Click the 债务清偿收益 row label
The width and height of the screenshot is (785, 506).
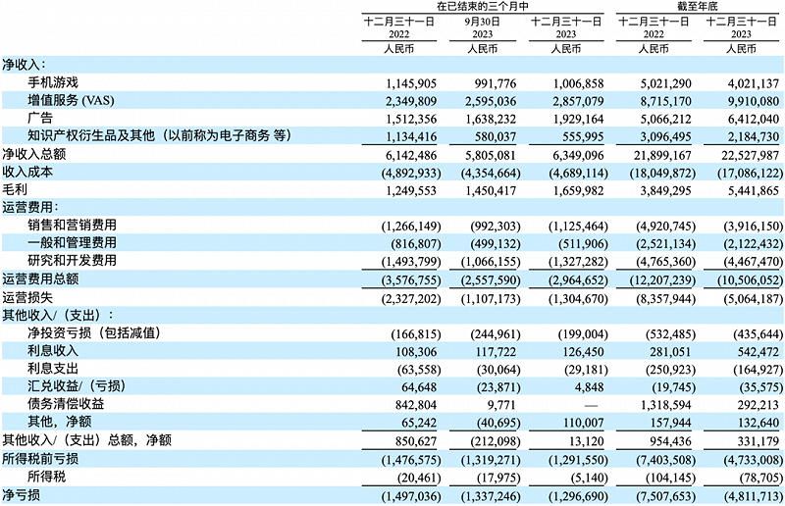click(x=66, y=404)
